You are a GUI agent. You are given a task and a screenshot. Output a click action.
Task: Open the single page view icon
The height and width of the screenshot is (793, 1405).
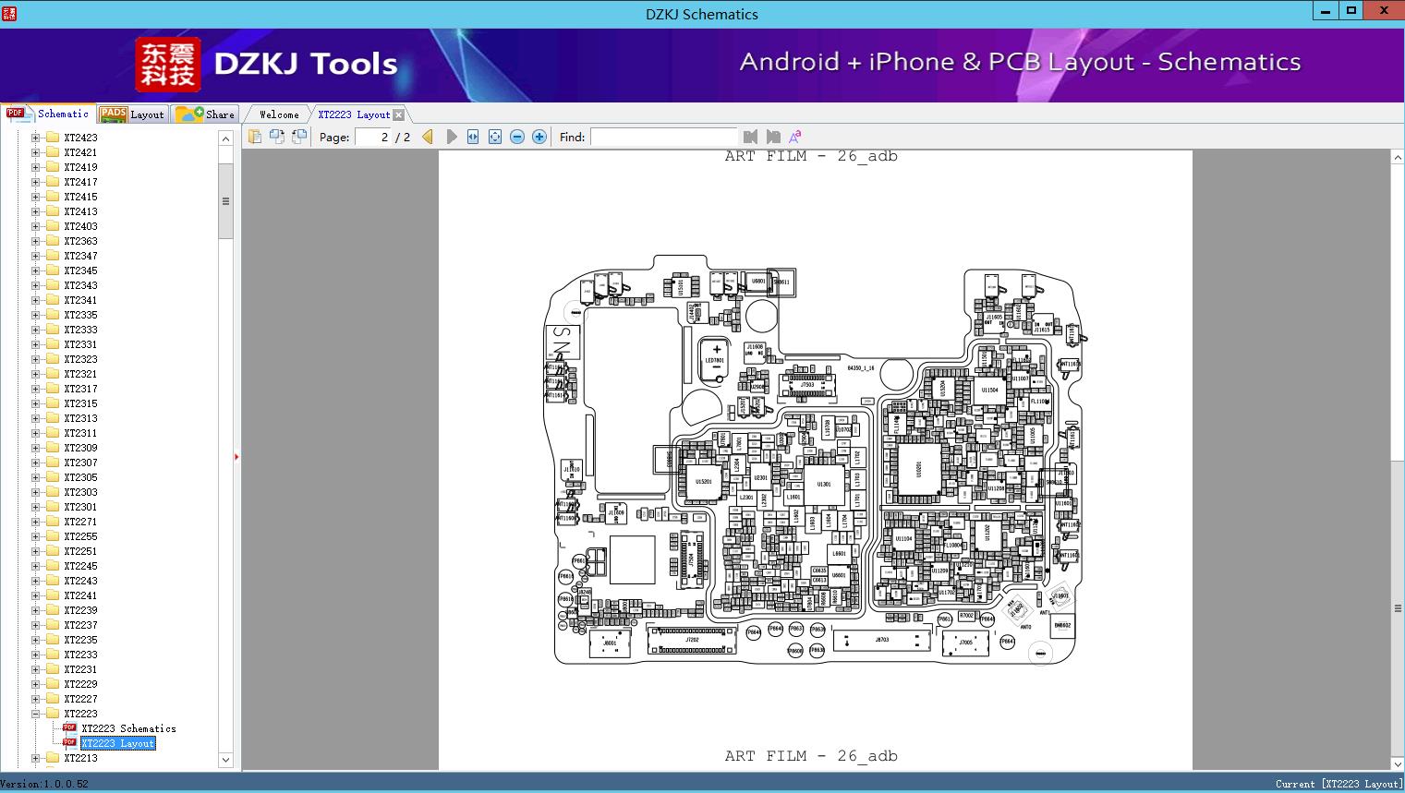pos(255,137)
